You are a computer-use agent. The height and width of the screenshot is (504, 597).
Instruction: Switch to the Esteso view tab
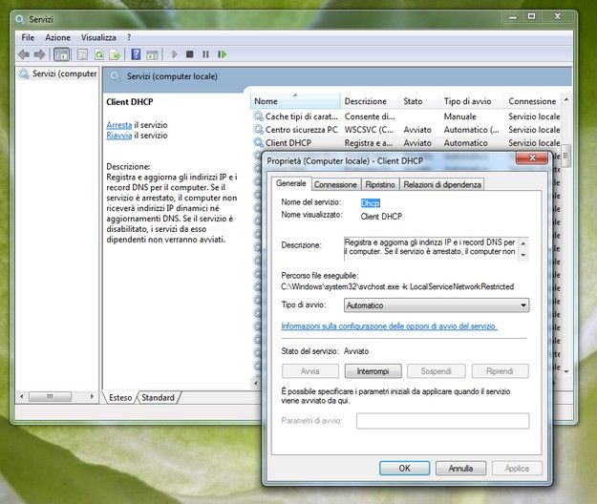point(120,397)
